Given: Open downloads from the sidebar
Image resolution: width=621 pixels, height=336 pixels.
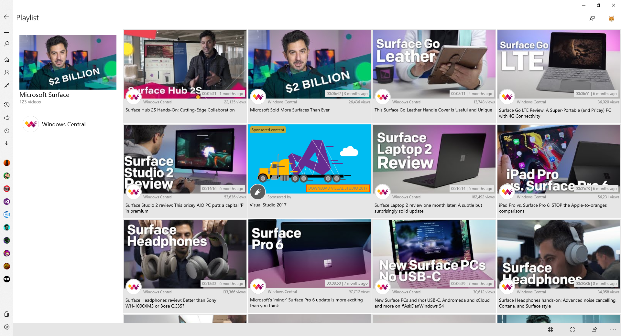Looking at the screenshot, I should pyautogui.click(x=6, y=144).
